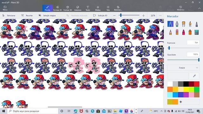Viewport: 203px width, 114px height.
Task: Open the three-dot more options menu
Action: coord(160,16)
